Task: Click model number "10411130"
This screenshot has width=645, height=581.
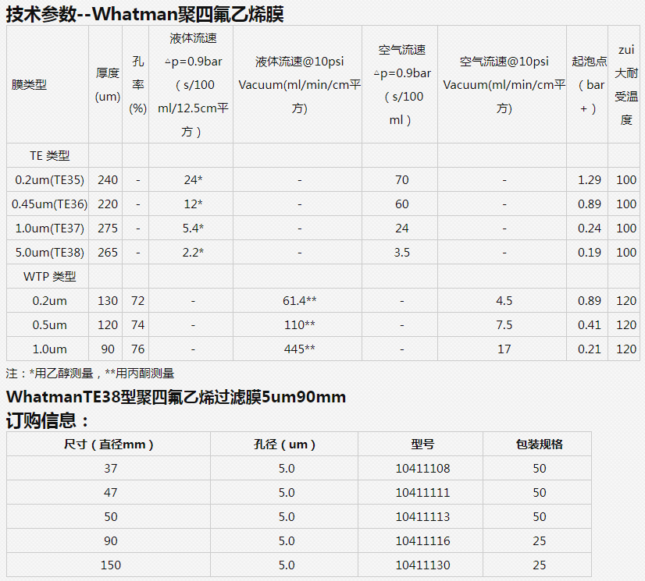Action: [x=422, y=565]
